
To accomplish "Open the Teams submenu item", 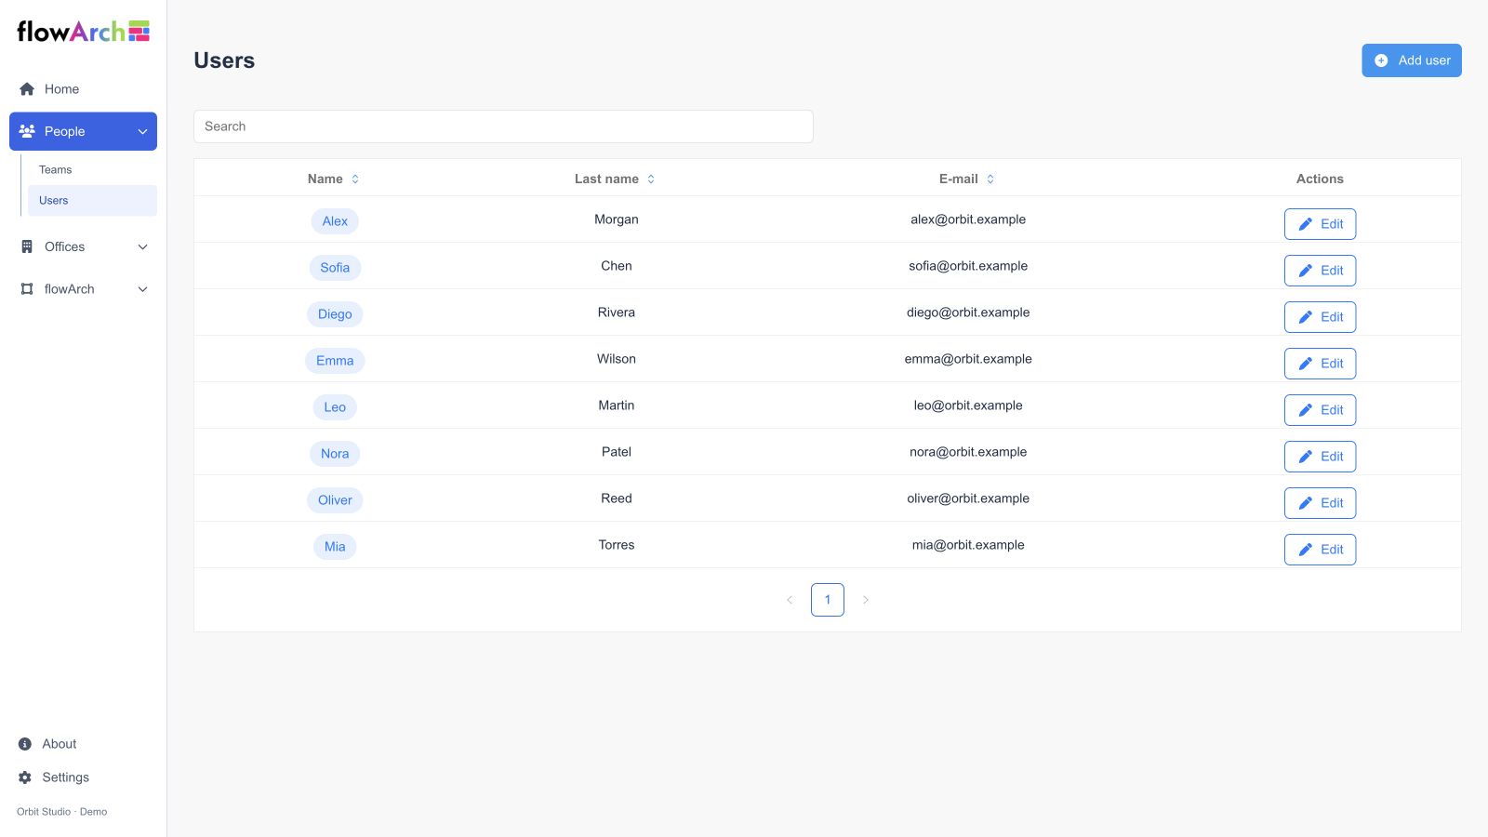I will 92,169.
